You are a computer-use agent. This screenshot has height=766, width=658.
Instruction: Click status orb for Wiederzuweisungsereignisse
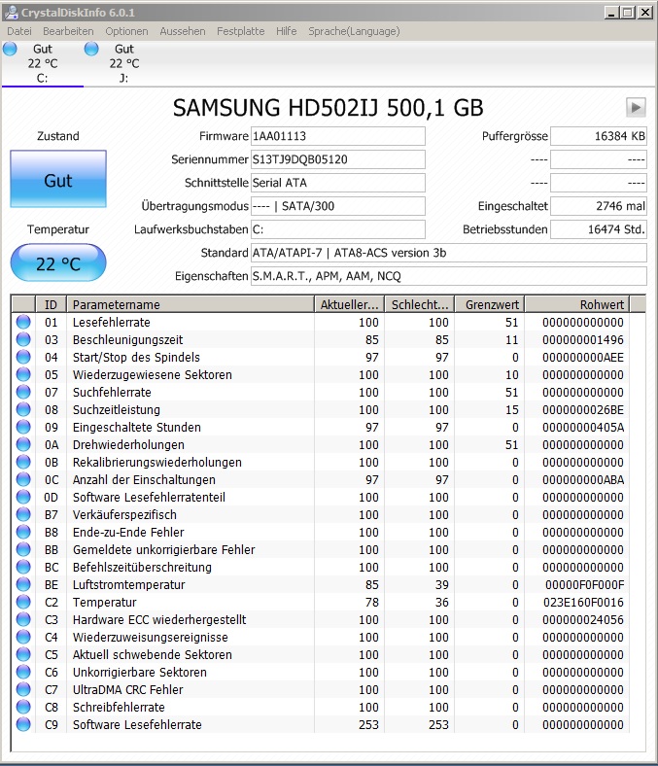pyautogui.click(x=23, y=637)
